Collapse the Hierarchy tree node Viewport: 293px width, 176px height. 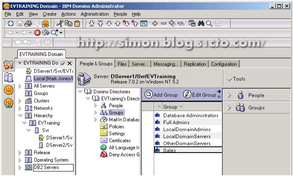coord(20,115)
